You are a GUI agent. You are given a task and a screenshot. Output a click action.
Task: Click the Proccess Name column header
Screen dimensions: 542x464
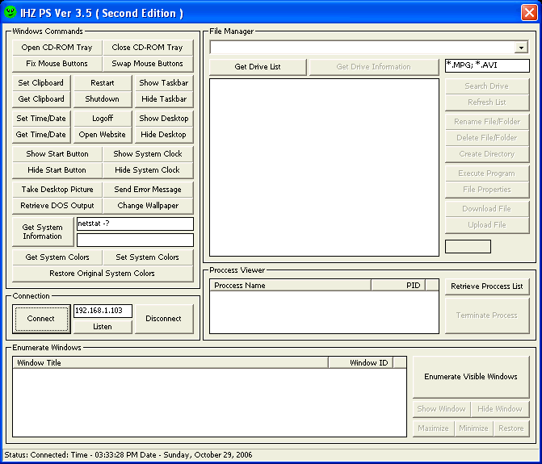pos(290,286)
